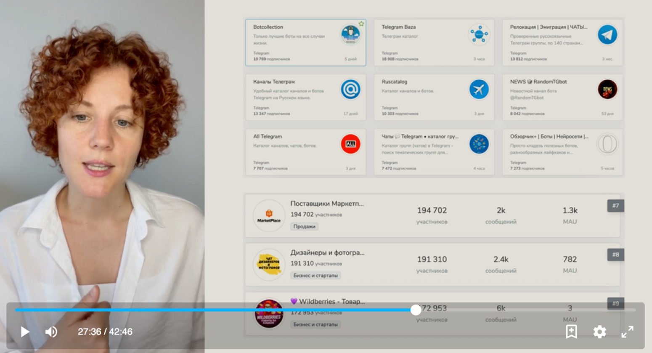The height and width of the screenshot is (353, 652).
Task: Click Бизнес и стартапы tag under Дизайнеры
Action: click(x=315, y=276)
